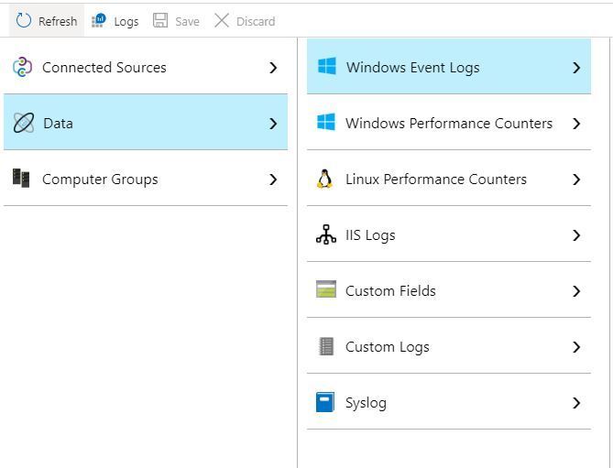Viewport: 613px width, 468px height.
Task: Click the Linux penguin icon
Action: pyautogui.click(x=324, y=179)
